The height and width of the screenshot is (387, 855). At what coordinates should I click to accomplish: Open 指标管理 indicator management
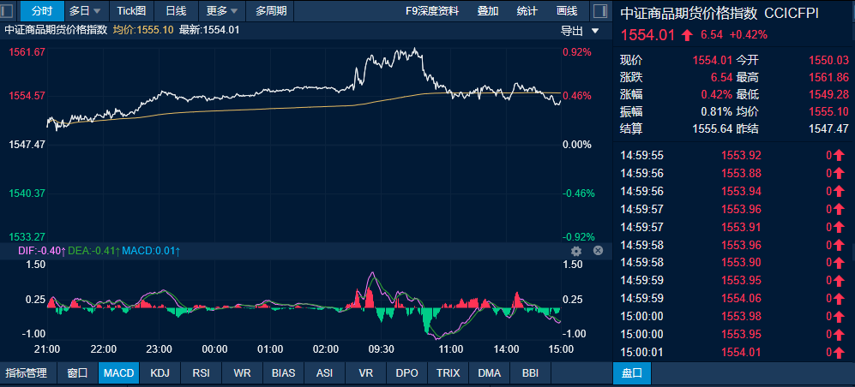pos(27,372)
